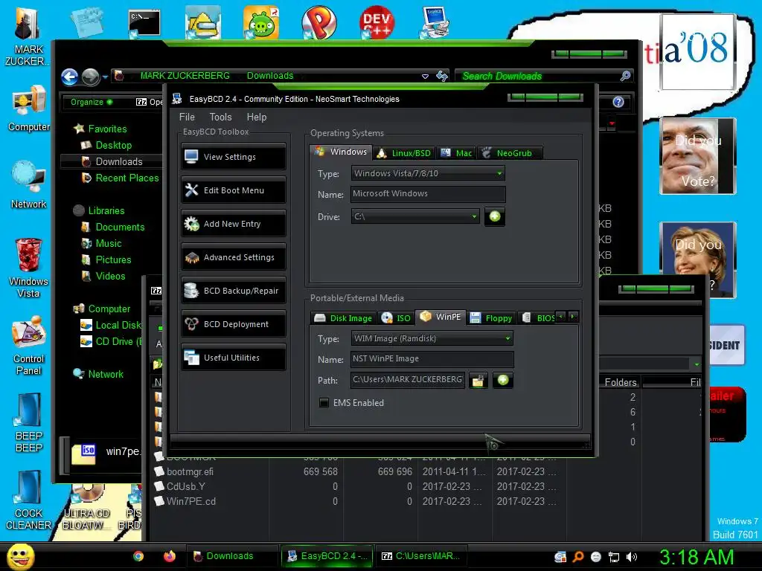The width and height of the screenshot is (762, 571).
Task: Open the EasyBCD File menu
Action: 187,117
